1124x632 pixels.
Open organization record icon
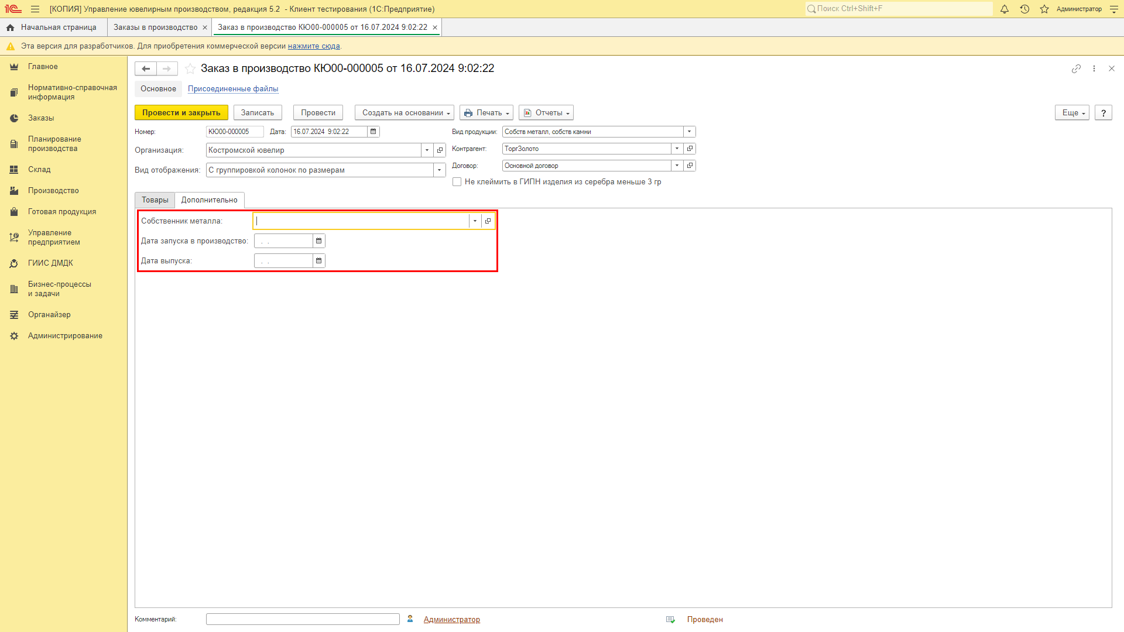(x=440, y=150)
